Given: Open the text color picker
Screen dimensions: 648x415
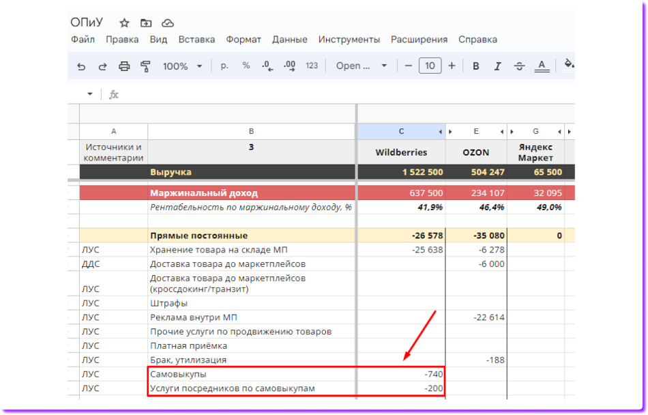Looking at the screenshot, I should [542, 66].
